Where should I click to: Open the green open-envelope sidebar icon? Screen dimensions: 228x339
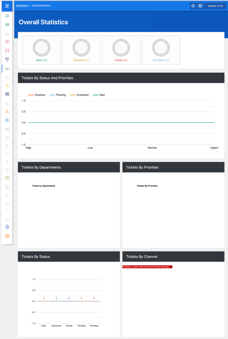click(7, 178)
